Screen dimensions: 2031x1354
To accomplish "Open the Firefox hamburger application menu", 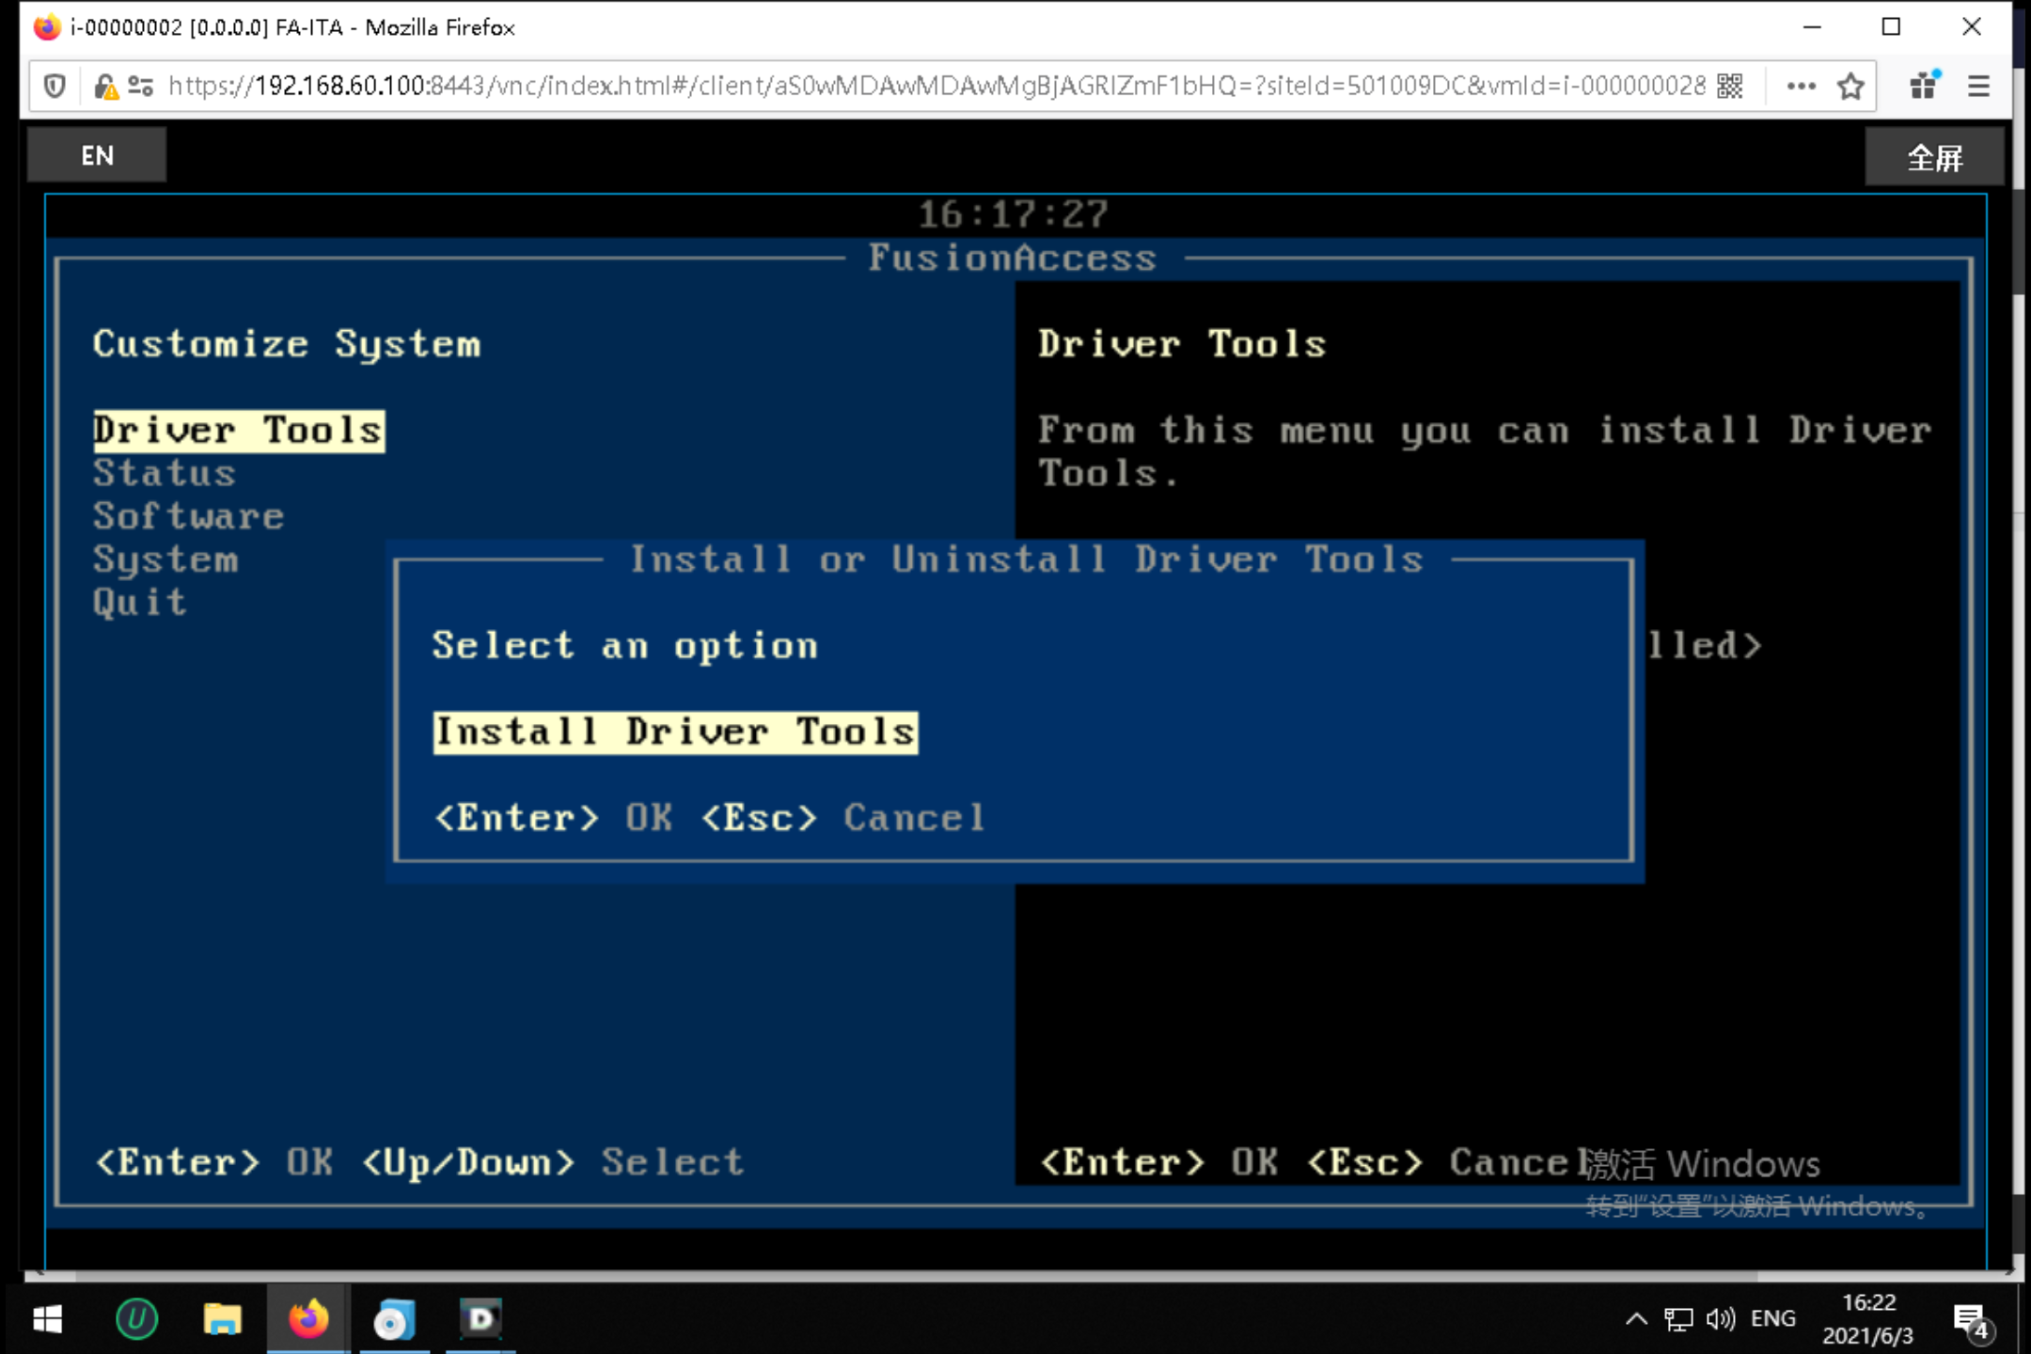I will 1978,87.
